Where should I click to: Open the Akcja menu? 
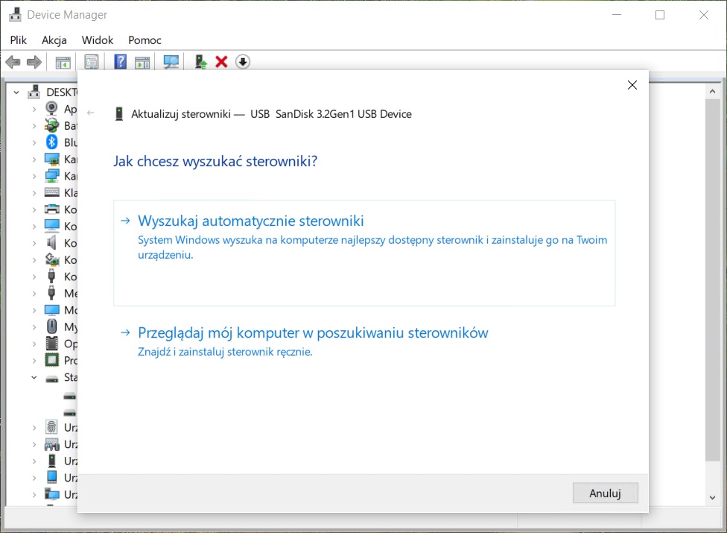coord(54,40)
